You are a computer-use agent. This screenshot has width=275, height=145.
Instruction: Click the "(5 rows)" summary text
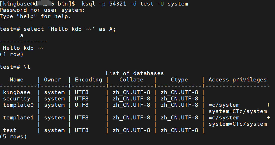[13, 137]
